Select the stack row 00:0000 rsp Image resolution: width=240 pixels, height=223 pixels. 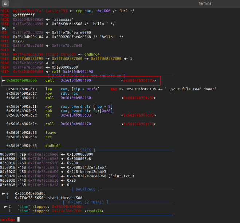47,155
